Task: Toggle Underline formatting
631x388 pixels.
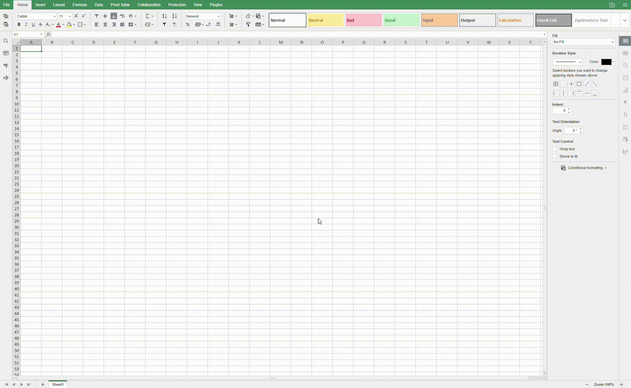Action: point(33,24)
